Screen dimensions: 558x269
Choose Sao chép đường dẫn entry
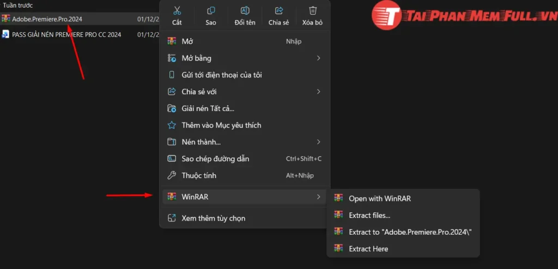click(x=244, y=158)
